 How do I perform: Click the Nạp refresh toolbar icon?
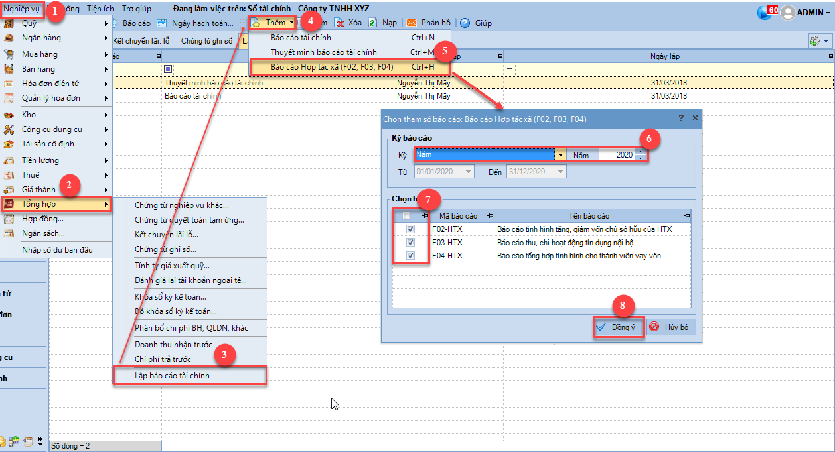[x=374, y=23]
